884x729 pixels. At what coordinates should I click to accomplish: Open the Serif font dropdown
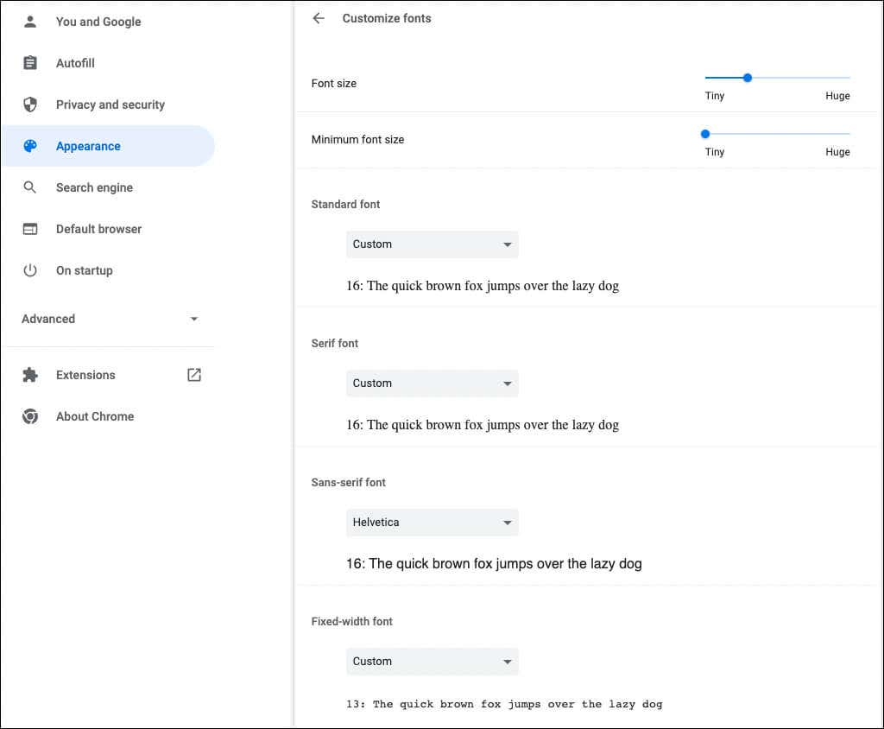coord(432,384)
